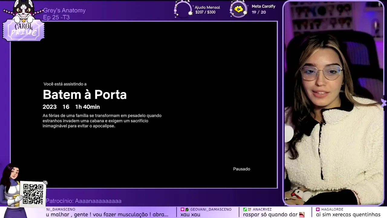Click the '19 / 20' goal counter
The image size is (387, 218).
pos(259,12)
